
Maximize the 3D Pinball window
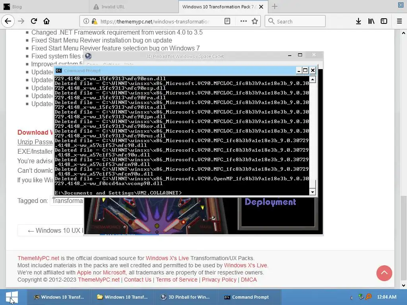[300, 55]
